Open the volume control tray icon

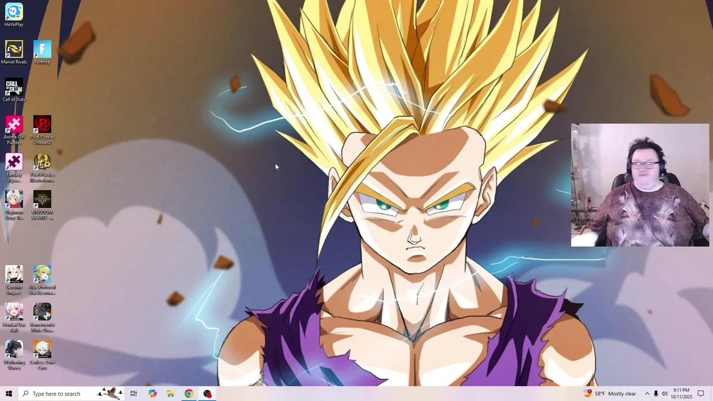click(x=665, y=394)
